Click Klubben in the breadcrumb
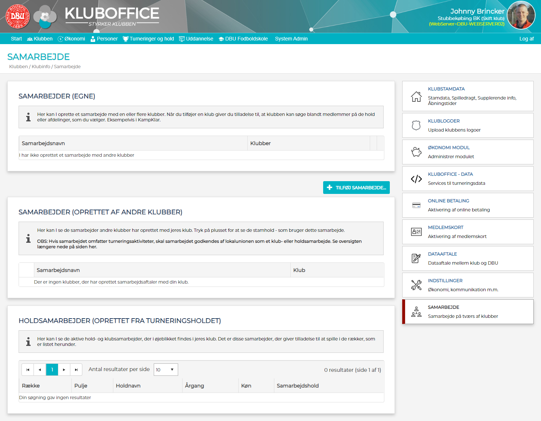The width and height of the screenshot is (541, 421). 19,67
